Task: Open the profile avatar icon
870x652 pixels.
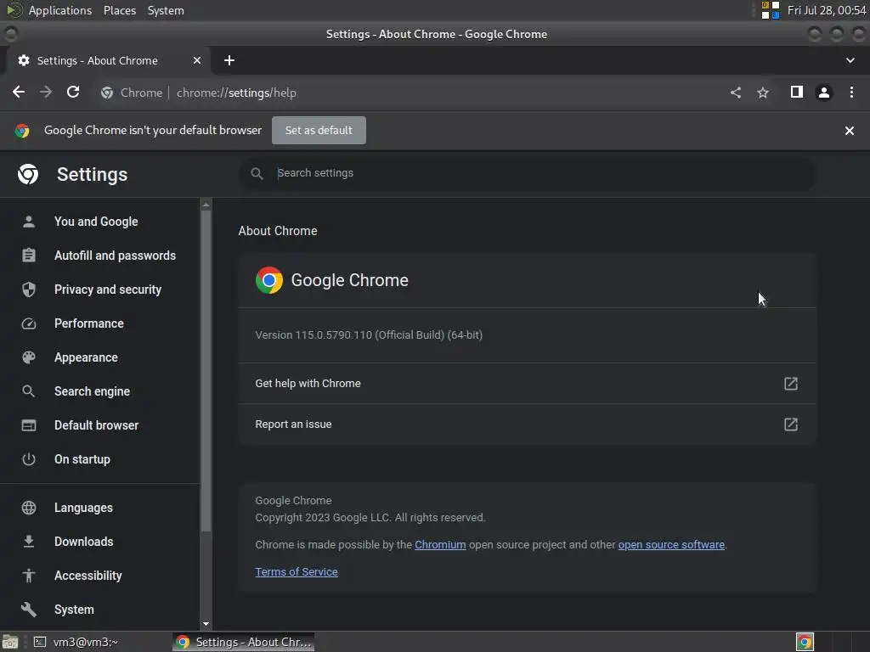Action: [x=824, y=93]
